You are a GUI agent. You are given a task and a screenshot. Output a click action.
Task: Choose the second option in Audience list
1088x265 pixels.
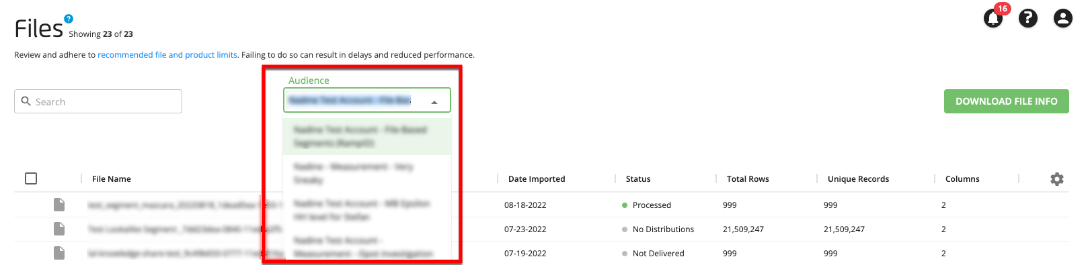point(367,173)
